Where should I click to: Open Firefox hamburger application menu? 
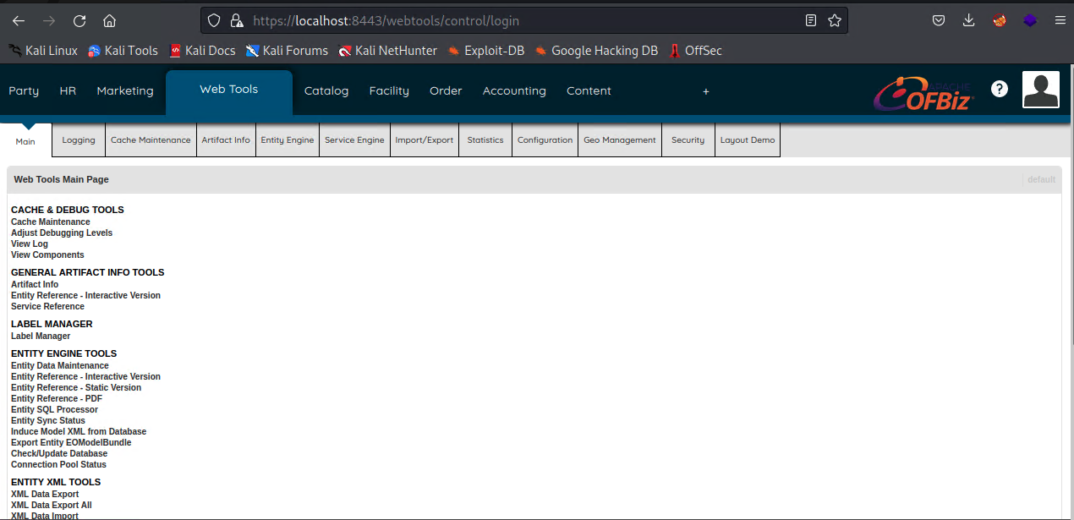(1060, 20)
